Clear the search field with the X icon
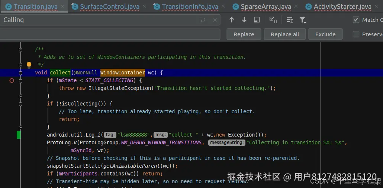The image size is (383, 188). (x=215, y=20)
